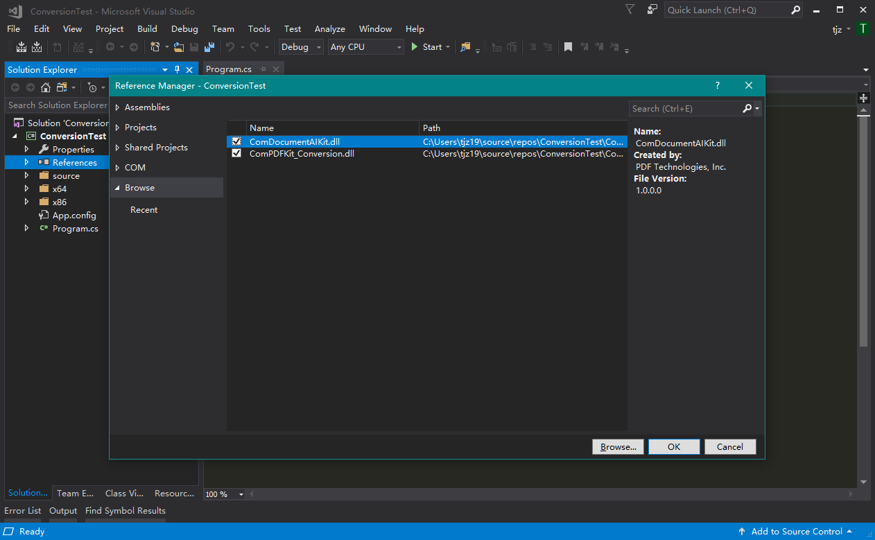Click the Save All toolbar icon
875x540 pixels.
click(x=209, y=47)
